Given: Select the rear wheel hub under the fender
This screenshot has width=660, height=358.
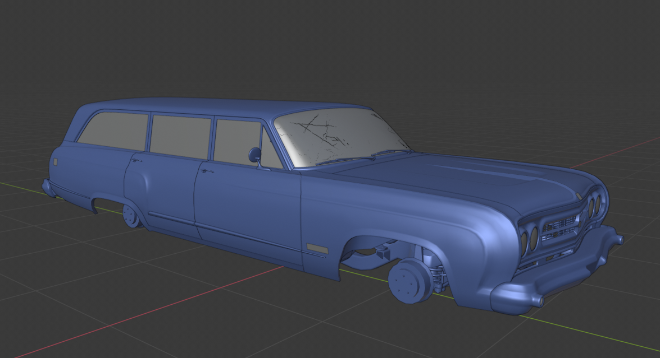Looking at the screenshot, I should tap(132, 216).
